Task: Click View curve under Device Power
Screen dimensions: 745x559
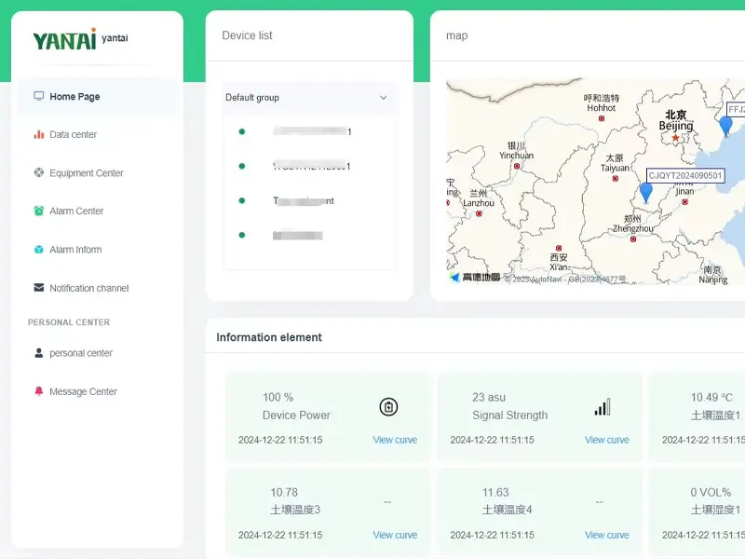Action: [x=395, y=440]
